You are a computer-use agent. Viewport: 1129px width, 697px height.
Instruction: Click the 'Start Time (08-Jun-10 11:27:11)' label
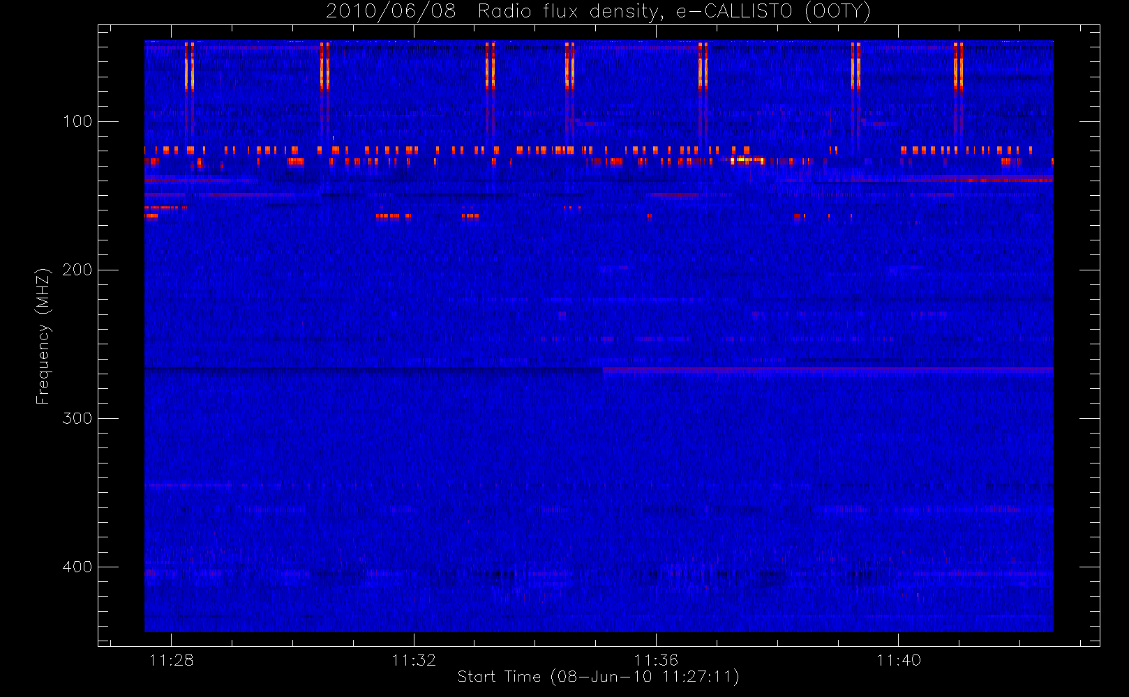[599, 677]
